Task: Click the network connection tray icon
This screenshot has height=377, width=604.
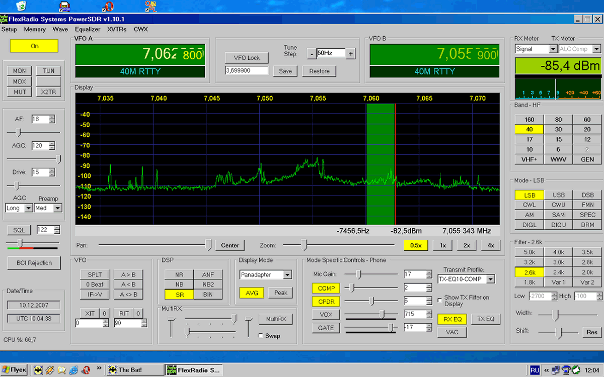Action: [x=555, y=370]
